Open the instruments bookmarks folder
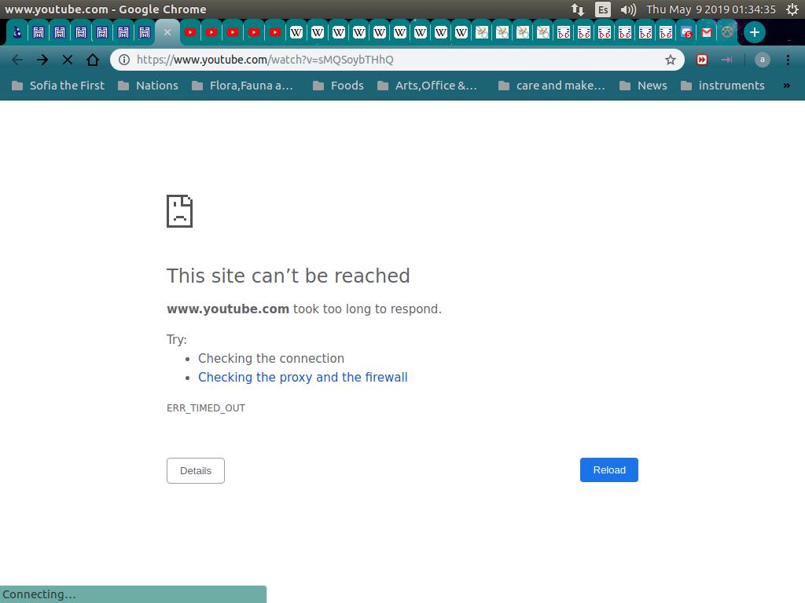 [x=722, y=86]
